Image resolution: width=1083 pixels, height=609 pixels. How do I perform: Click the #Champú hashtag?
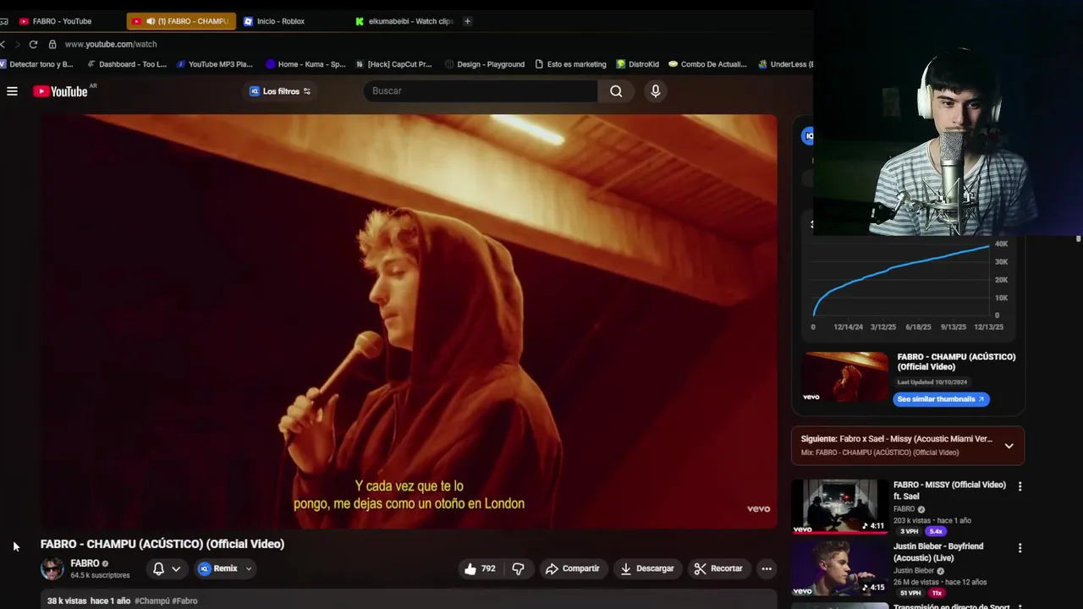152,601
